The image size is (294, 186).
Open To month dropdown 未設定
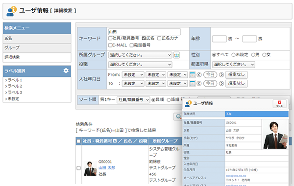[156, 83]
